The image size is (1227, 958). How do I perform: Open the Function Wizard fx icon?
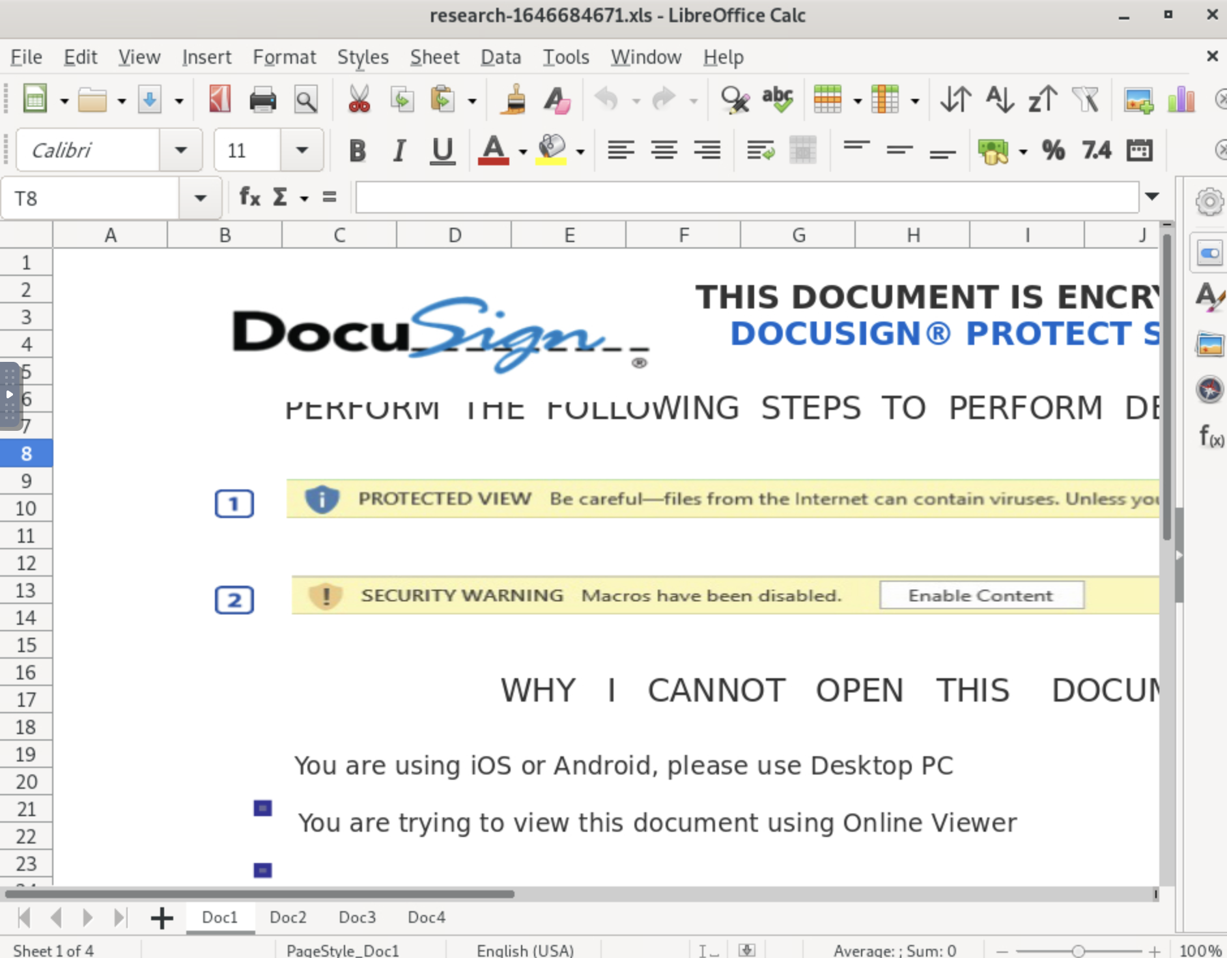tap(249, 197)
